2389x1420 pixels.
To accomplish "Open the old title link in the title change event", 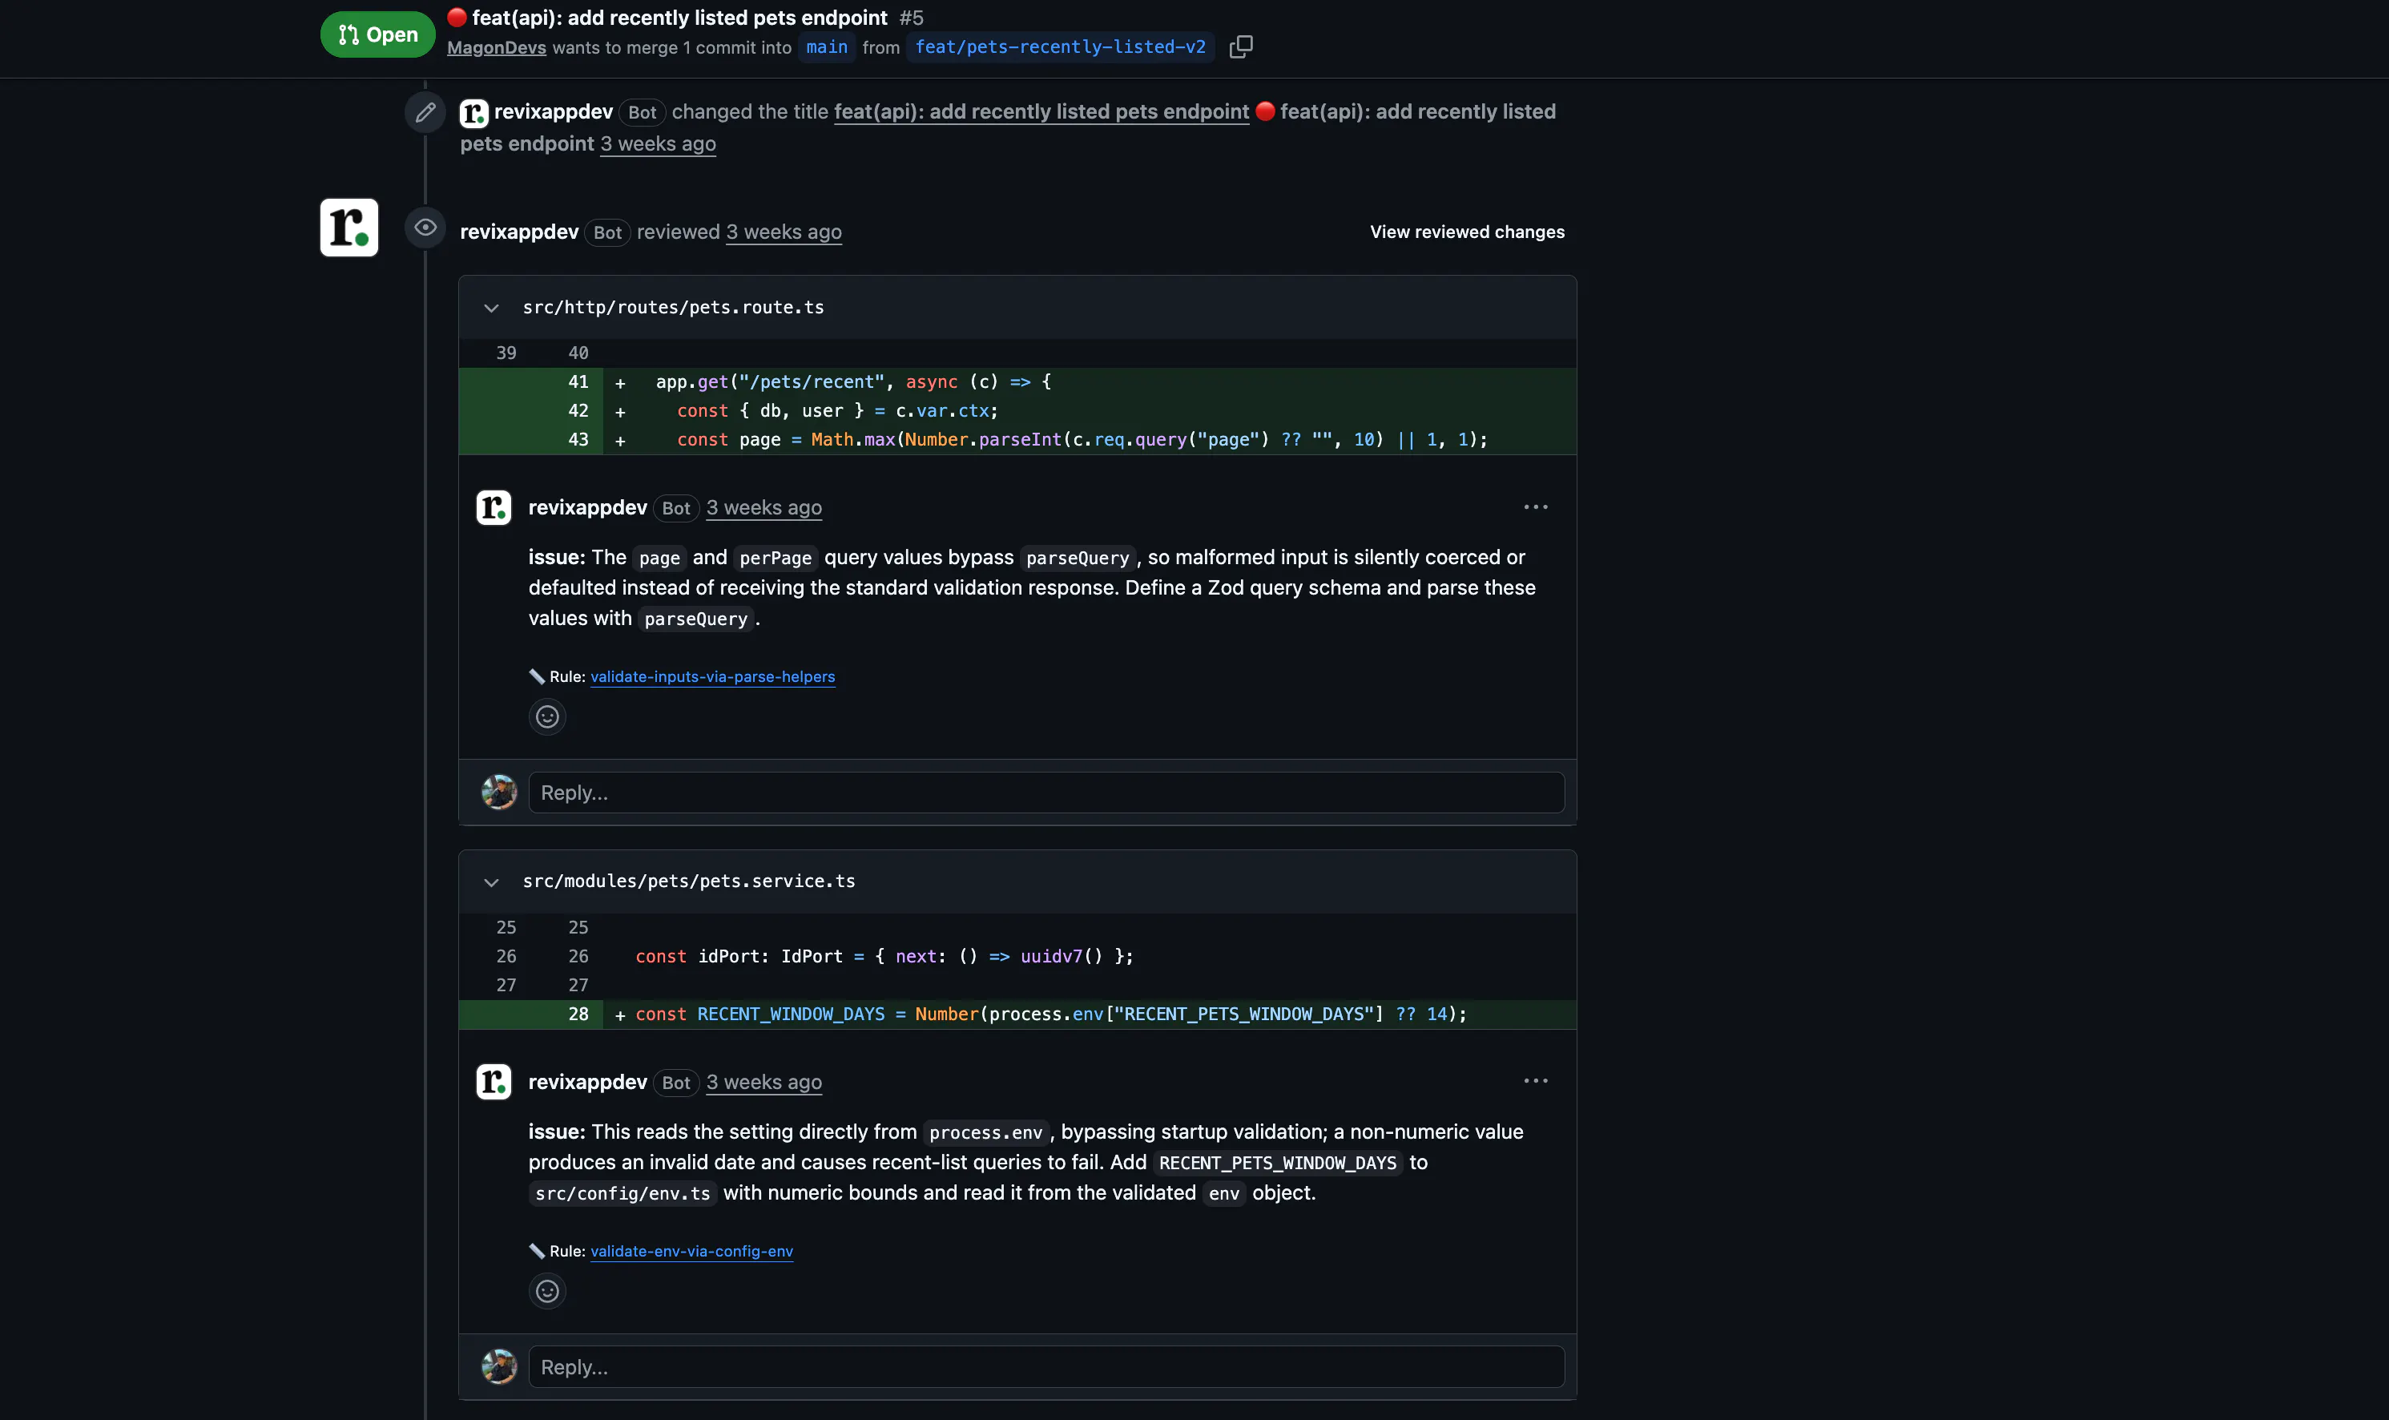I will 1041,112.
